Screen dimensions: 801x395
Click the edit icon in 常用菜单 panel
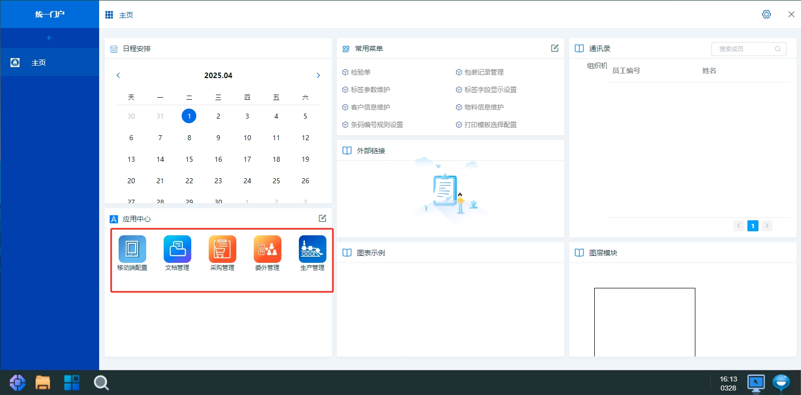click(555, 48)
